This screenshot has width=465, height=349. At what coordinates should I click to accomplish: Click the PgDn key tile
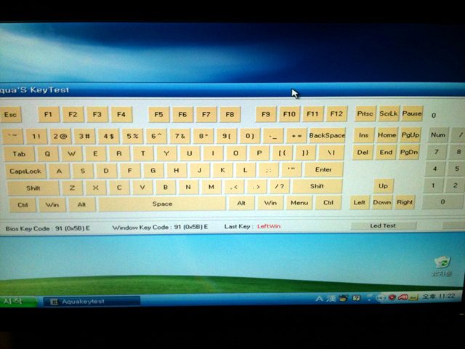point(409,152)
